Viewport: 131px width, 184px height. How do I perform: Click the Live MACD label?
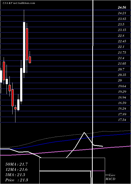(110, 177)
